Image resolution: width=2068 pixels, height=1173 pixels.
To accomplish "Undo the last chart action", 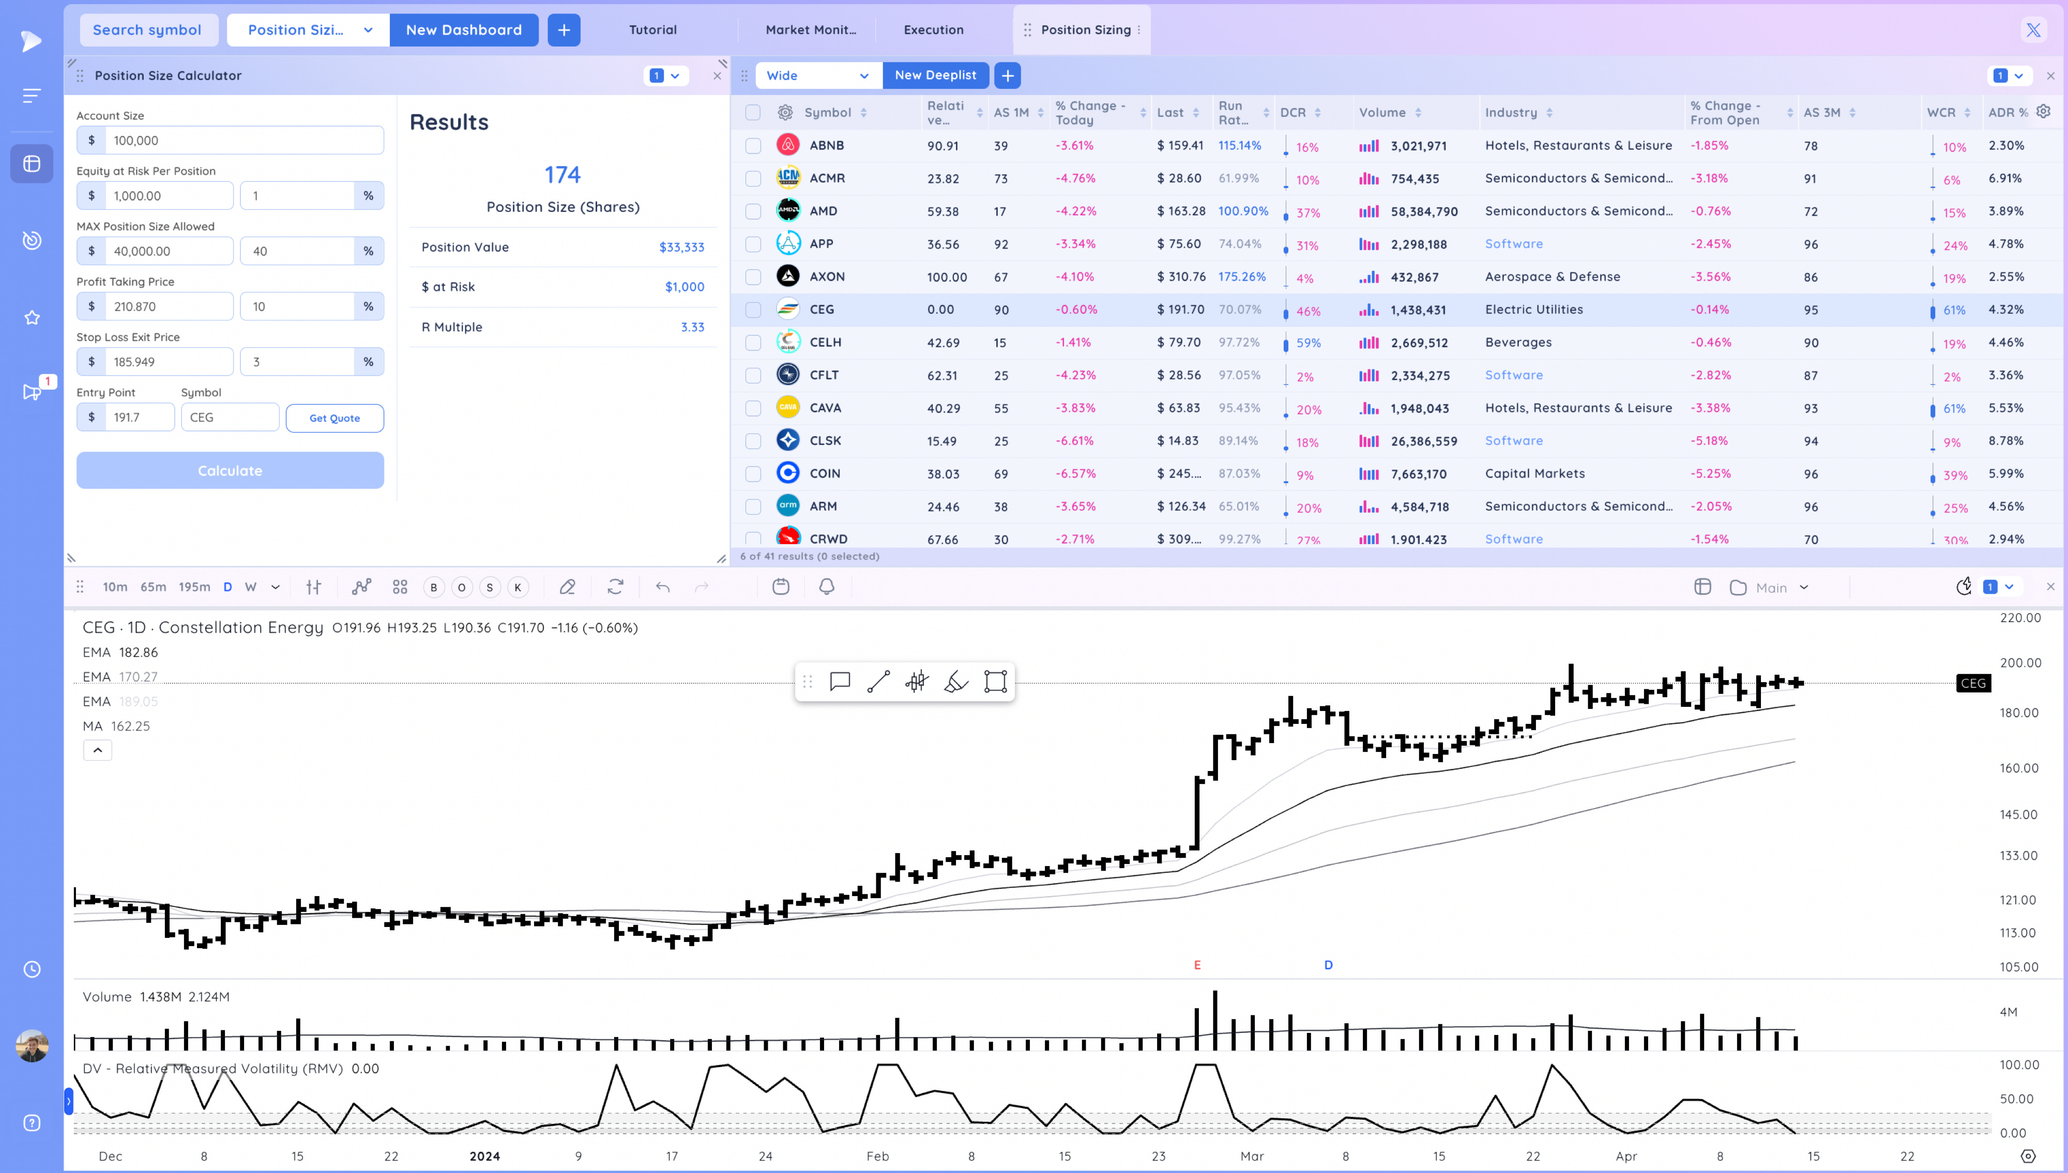I will [x=662, y=586].
